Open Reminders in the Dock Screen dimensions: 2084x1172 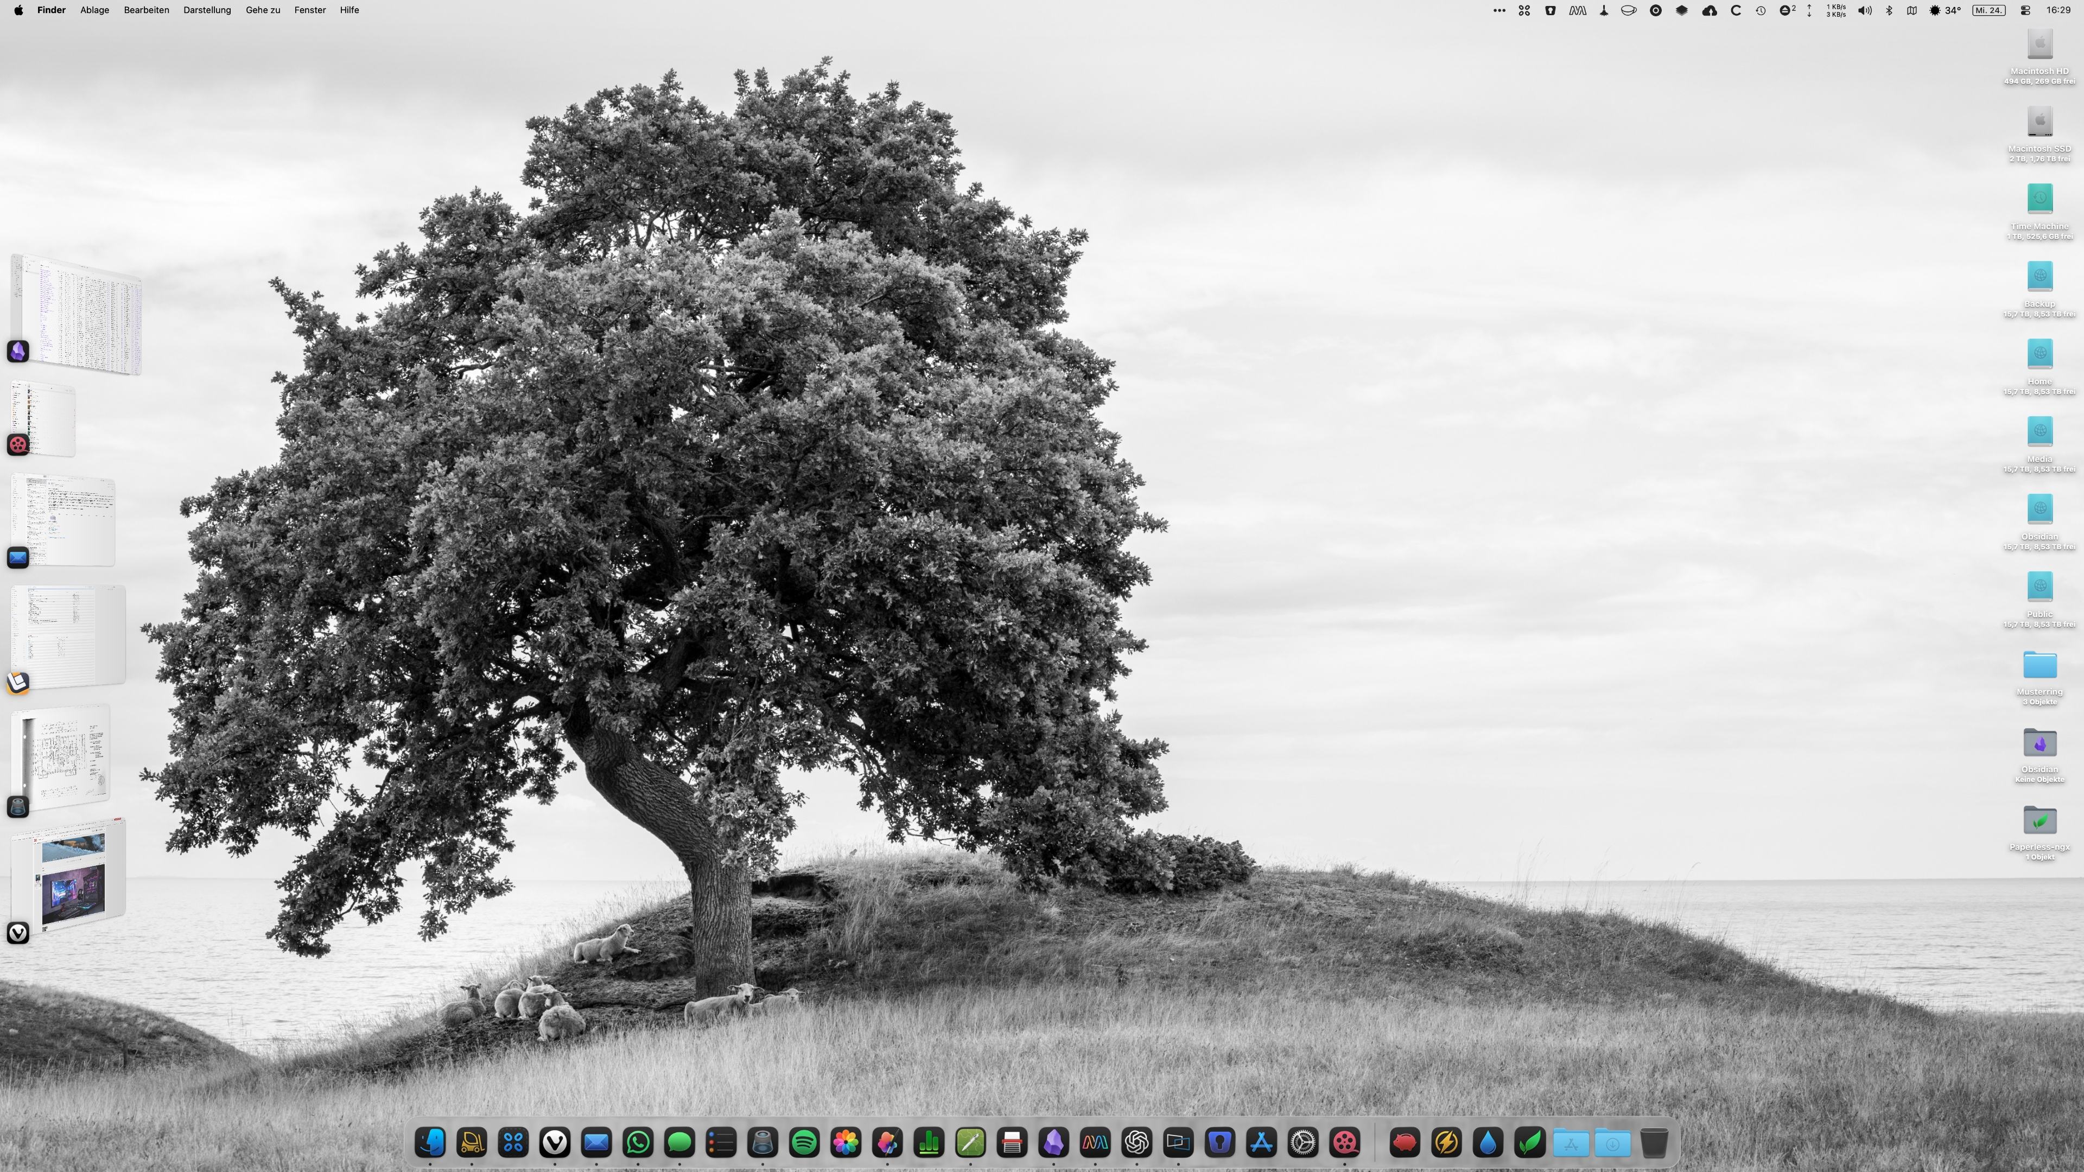pyautogui.click(x=721, y=1142)
